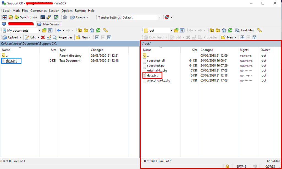Click the keep remote directory up to date icon

click(56, 17)
